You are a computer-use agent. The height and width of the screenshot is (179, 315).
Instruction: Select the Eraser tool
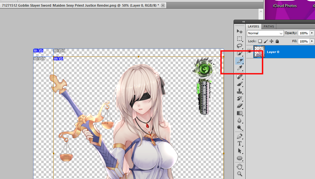pos(240,106)
